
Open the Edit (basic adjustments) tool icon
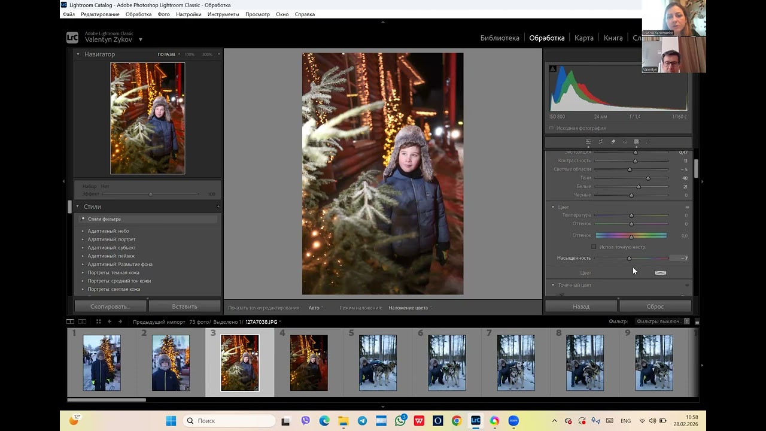[x=588, y=142]
